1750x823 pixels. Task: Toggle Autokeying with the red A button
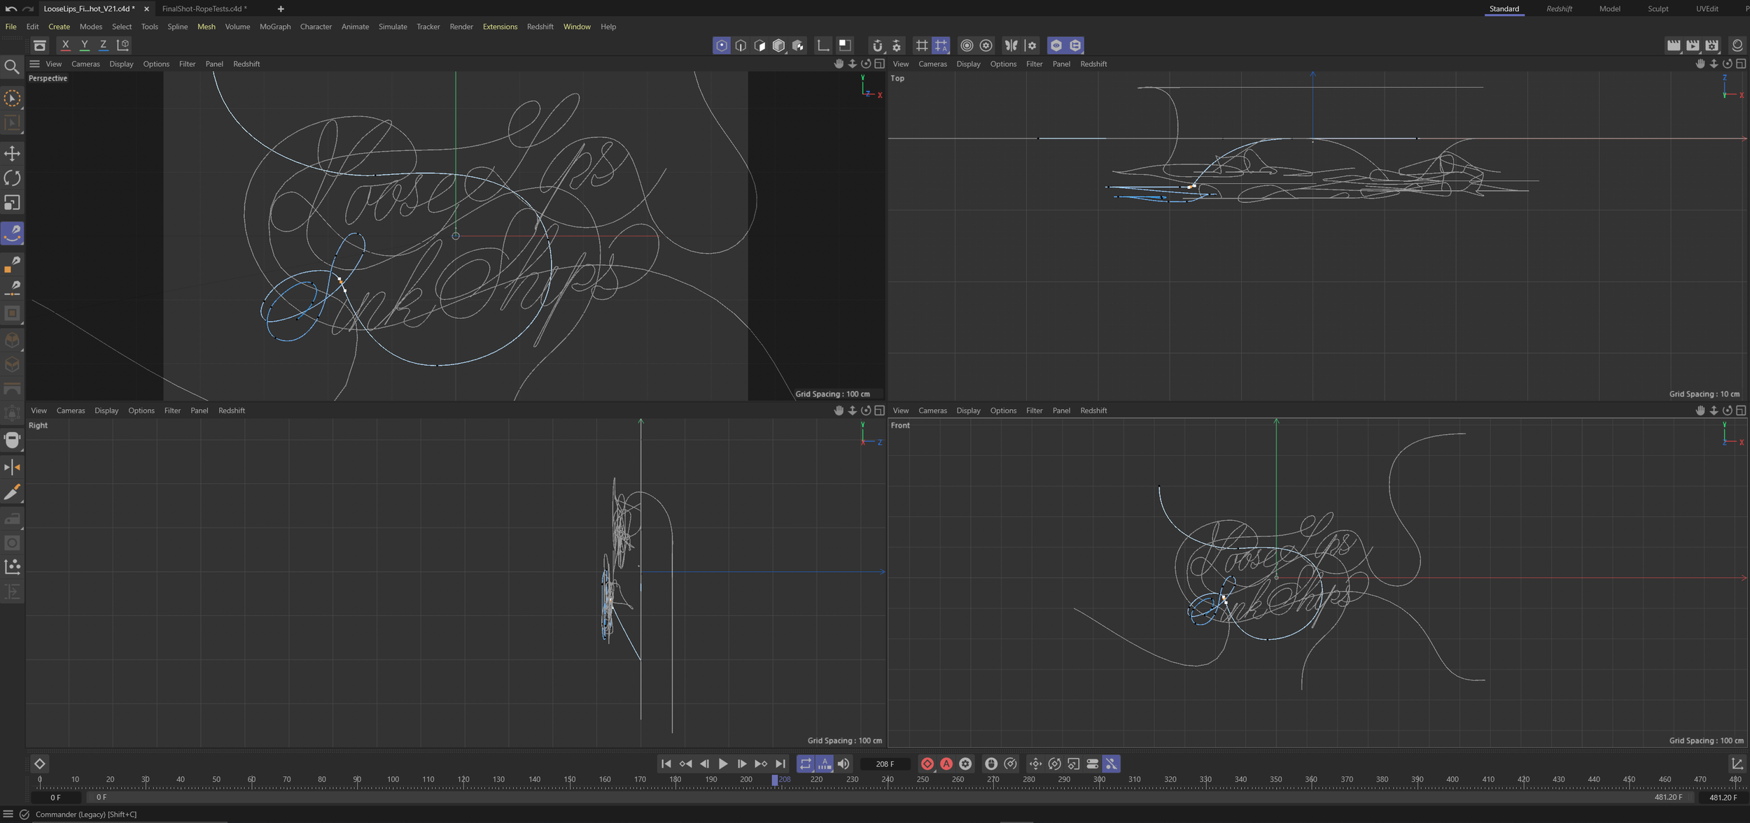point(947,764)
